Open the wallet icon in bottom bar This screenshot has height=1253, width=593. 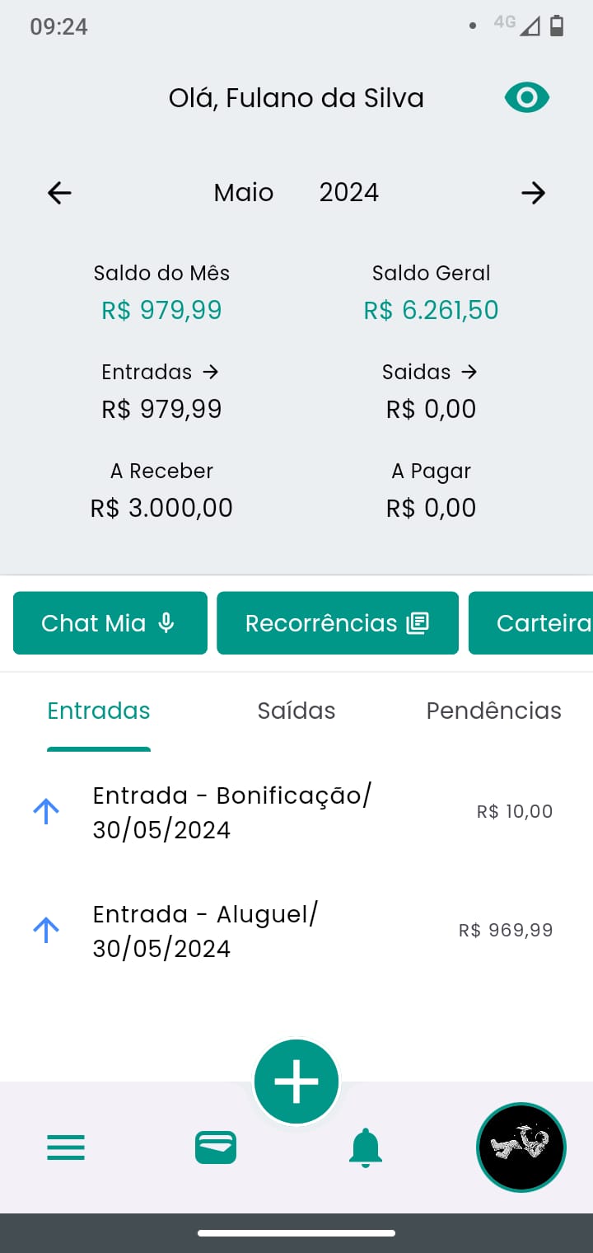click(216, 1147)
